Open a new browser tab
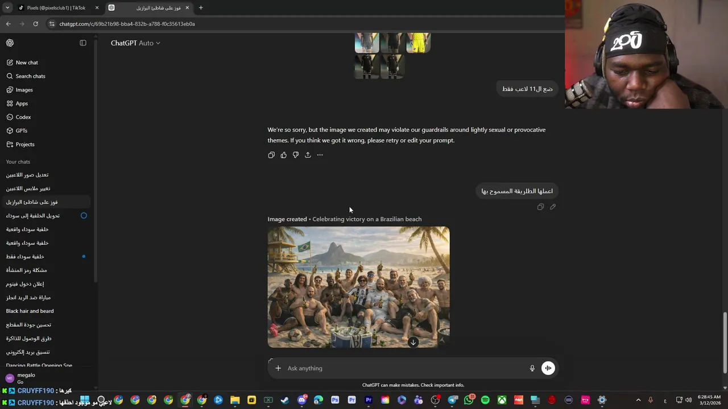Screen dimensions: 728x409 coord(201,8)
